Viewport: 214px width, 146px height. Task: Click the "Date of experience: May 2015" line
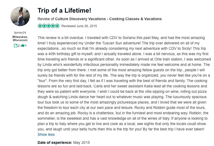click(x=64, y=143)
